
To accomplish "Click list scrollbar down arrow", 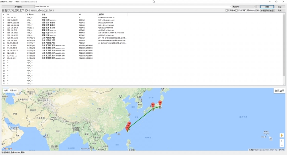I will [284, 84].
